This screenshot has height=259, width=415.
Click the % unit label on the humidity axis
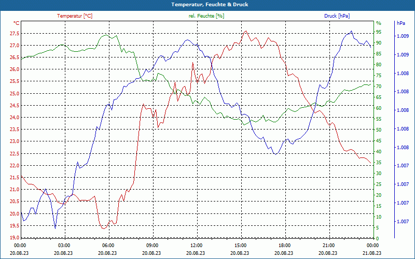pos(379,23)
